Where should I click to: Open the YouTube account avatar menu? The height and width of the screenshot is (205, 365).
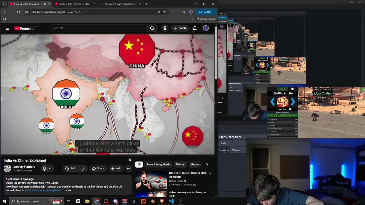coord(206,28)
